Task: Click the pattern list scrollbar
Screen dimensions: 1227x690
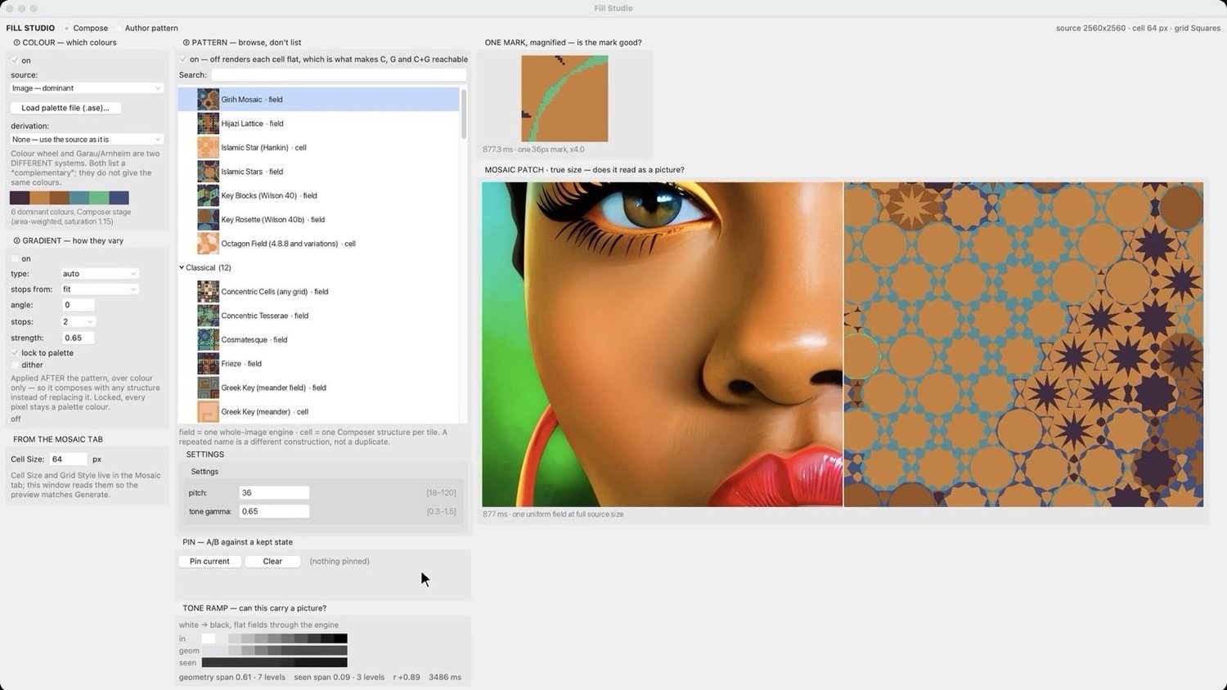Action: click(464, 114)
